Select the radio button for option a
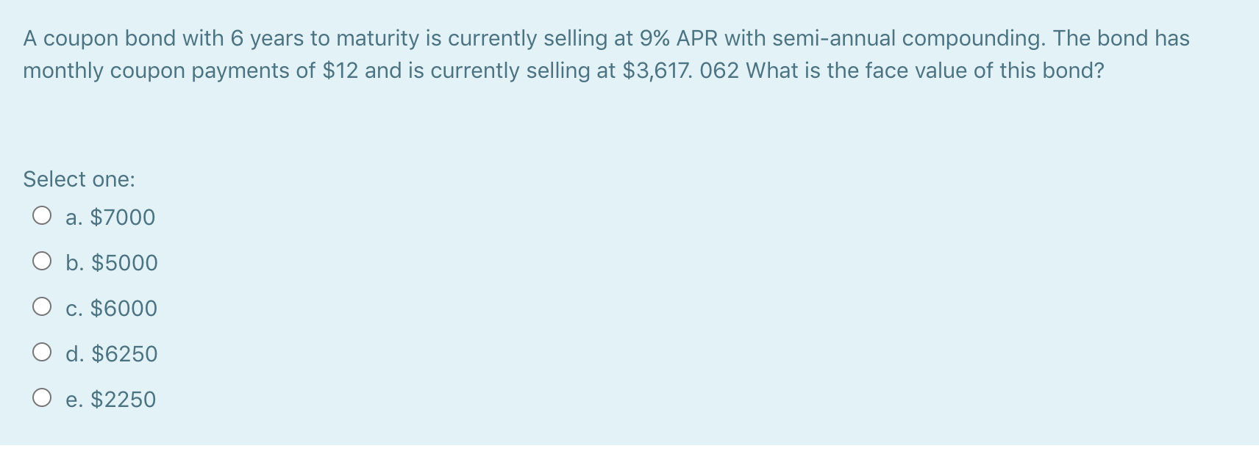1259x454 pixels. pyautogui.click(x=42, y=216)
